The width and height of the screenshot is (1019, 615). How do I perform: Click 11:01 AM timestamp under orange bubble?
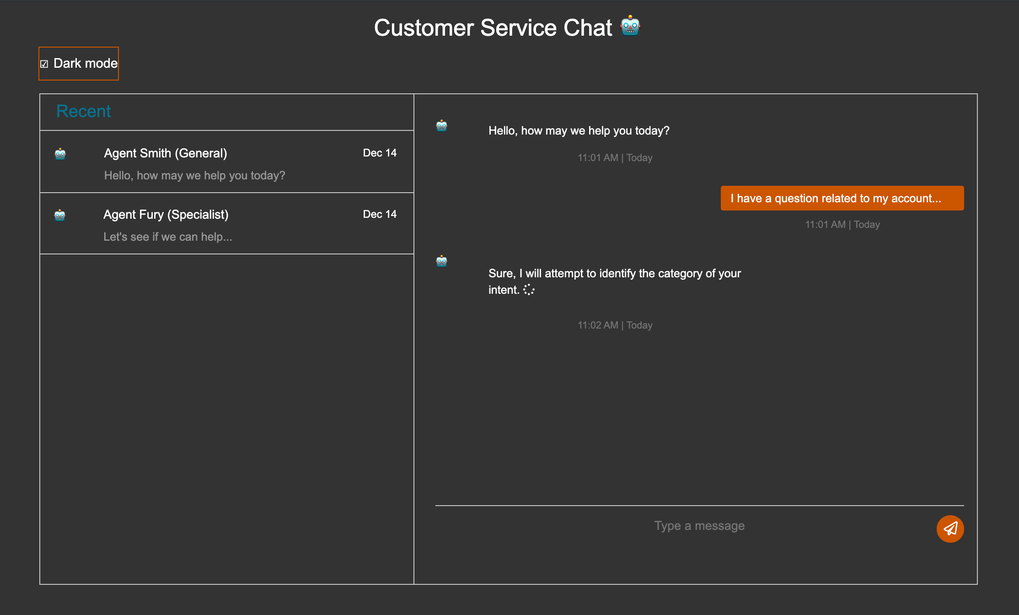842,224
